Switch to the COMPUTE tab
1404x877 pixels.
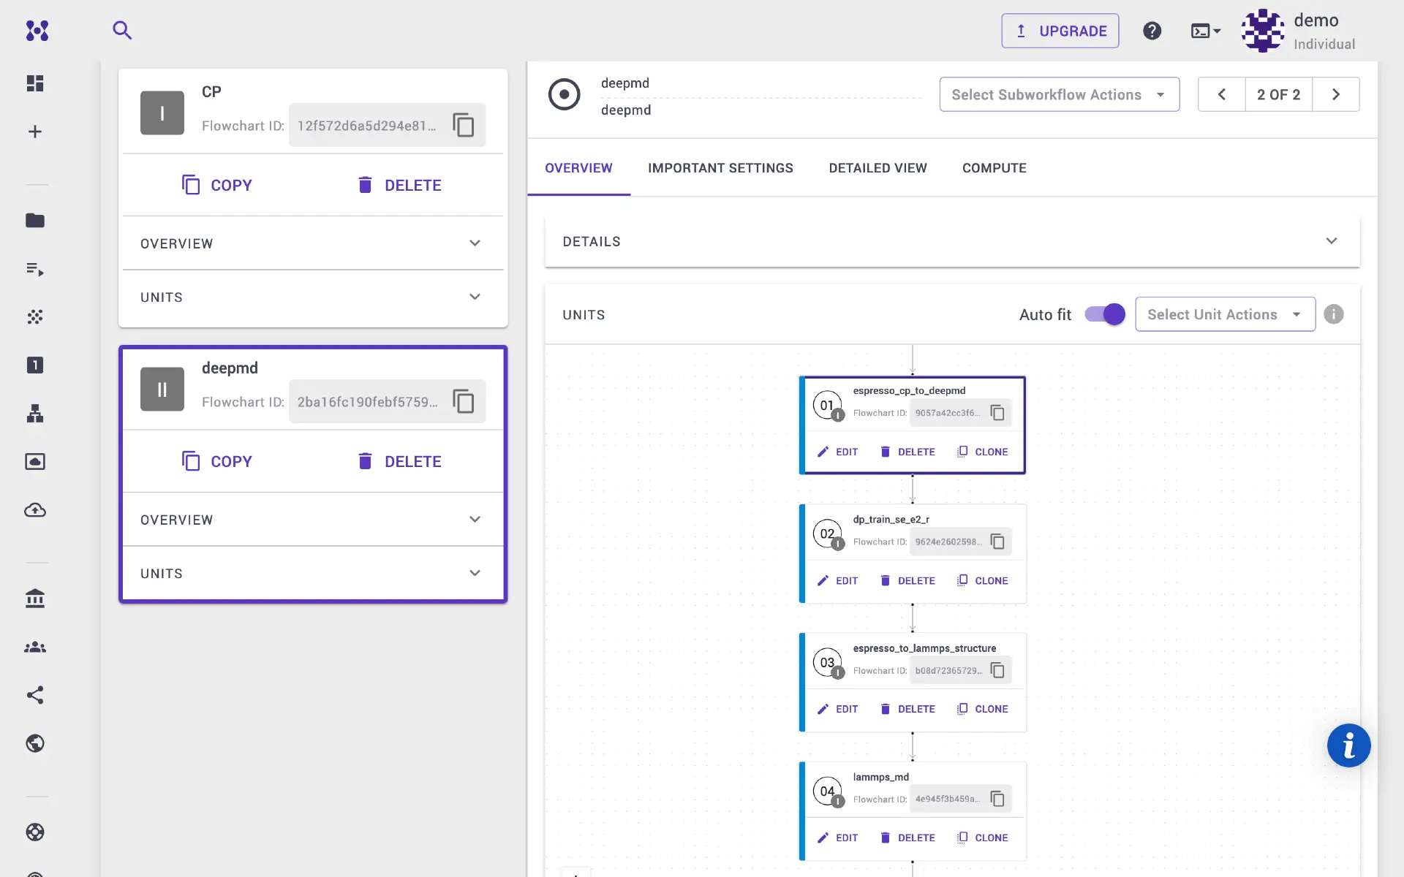994,167
